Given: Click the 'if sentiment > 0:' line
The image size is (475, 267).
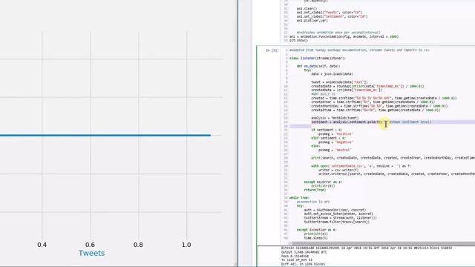Looking at the screenshot, I should [x=327, y=130].
